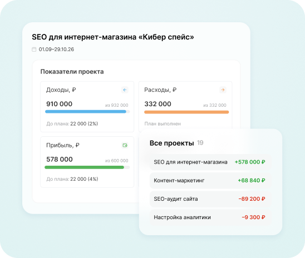Click the План выполнен status text
305x258 pixels.
click(163, 124)
